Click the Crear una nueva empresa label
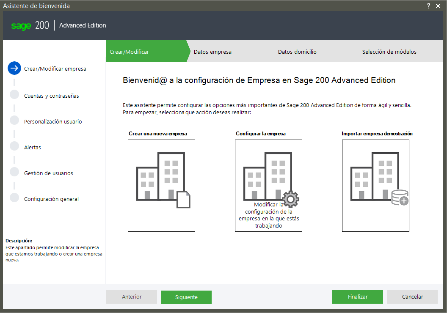This screenshot has height=313, width=447. (x=157, y=134)
